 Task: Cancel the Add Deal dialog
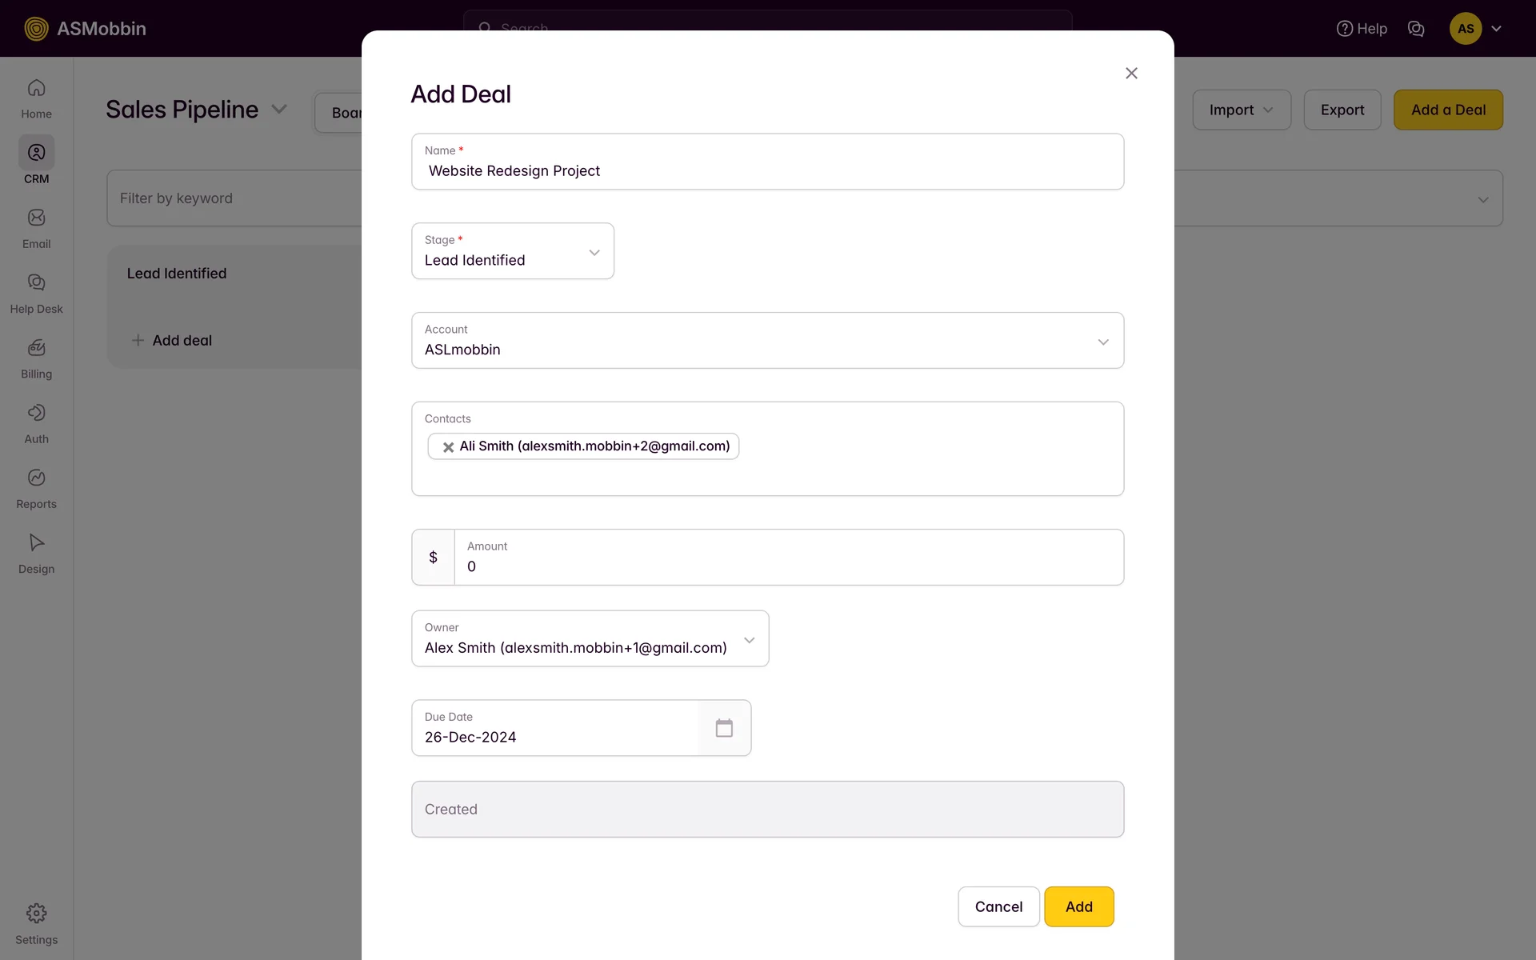pos(998,906)
